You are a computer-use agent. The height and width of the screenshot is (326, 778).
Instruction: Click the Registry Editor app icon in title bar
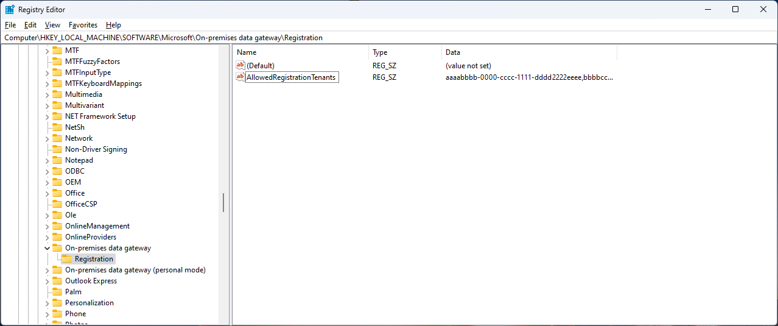click(x=10, y=9)
